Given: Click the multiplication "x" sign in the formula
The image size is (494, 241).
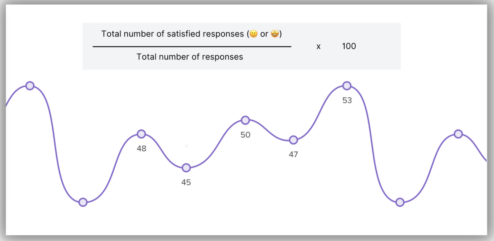Looking at the screenshot, I should (318, 47).
